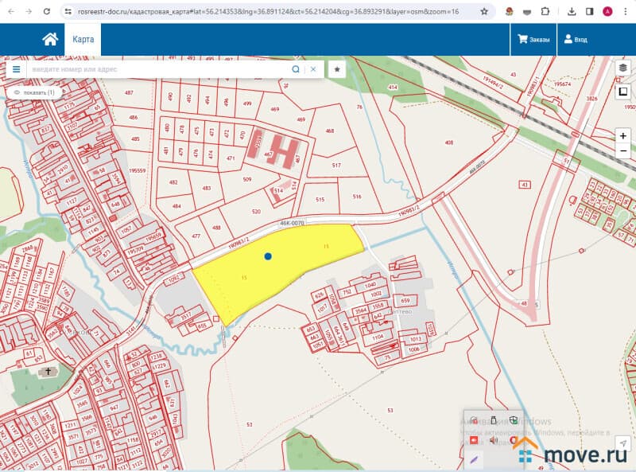
Task: Open "Заказы" orders page
Action: pyautogui.click(x=533, y=39)
